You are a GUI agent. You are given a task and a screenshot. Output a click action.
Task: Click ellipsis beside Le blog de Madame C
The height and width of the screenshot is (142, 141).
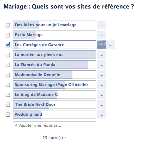coord(101,94)
